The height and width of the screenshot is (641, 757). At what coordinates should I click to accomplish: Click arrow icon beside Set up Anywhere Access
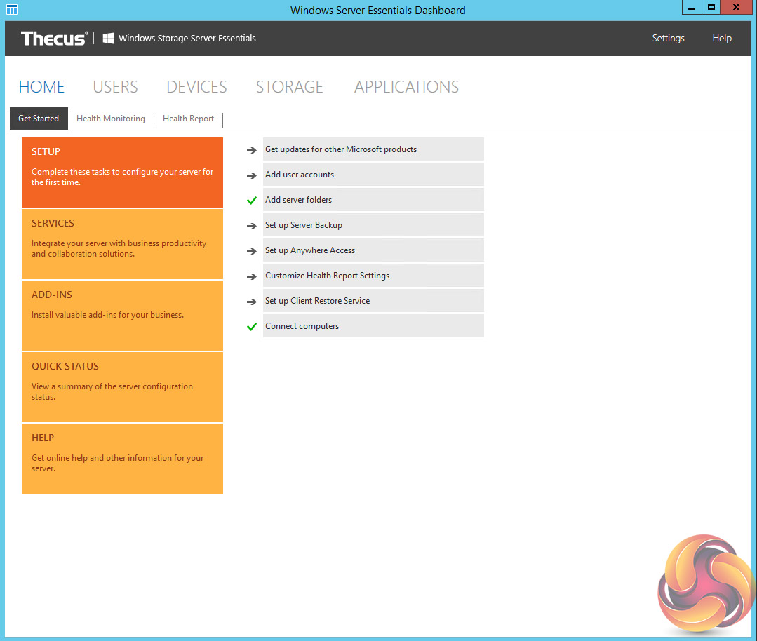[x=252, y=251]
